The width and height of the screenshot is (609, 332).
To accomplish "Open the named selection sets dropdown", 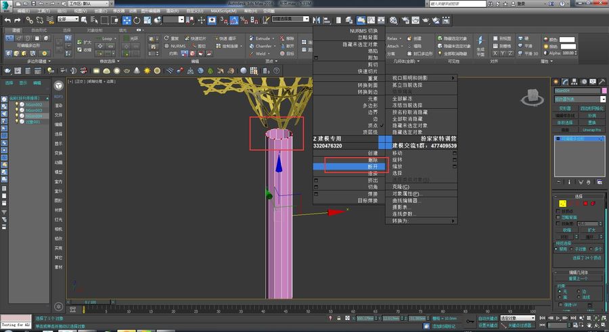I will tap(290, 19).
